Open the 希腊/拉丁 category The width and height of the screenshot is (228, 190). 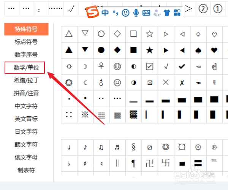(x=26, y=81)
